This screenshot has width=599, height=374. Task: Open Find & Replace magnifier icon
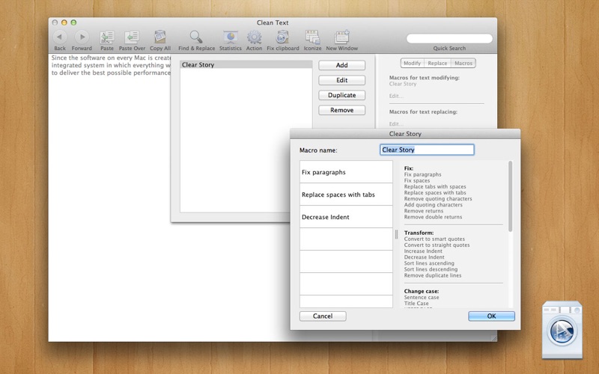coord(196,37)
